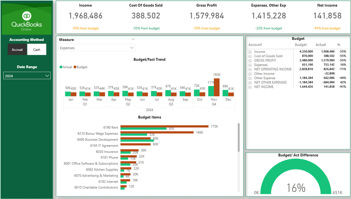Viewport: 351px width, 199px height.
Task: Click the QuickBooks Online logo
Action: [27, 20]
